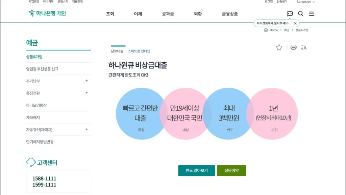
Task: Click the Home breadcrumb text
Action: [274, 30]
